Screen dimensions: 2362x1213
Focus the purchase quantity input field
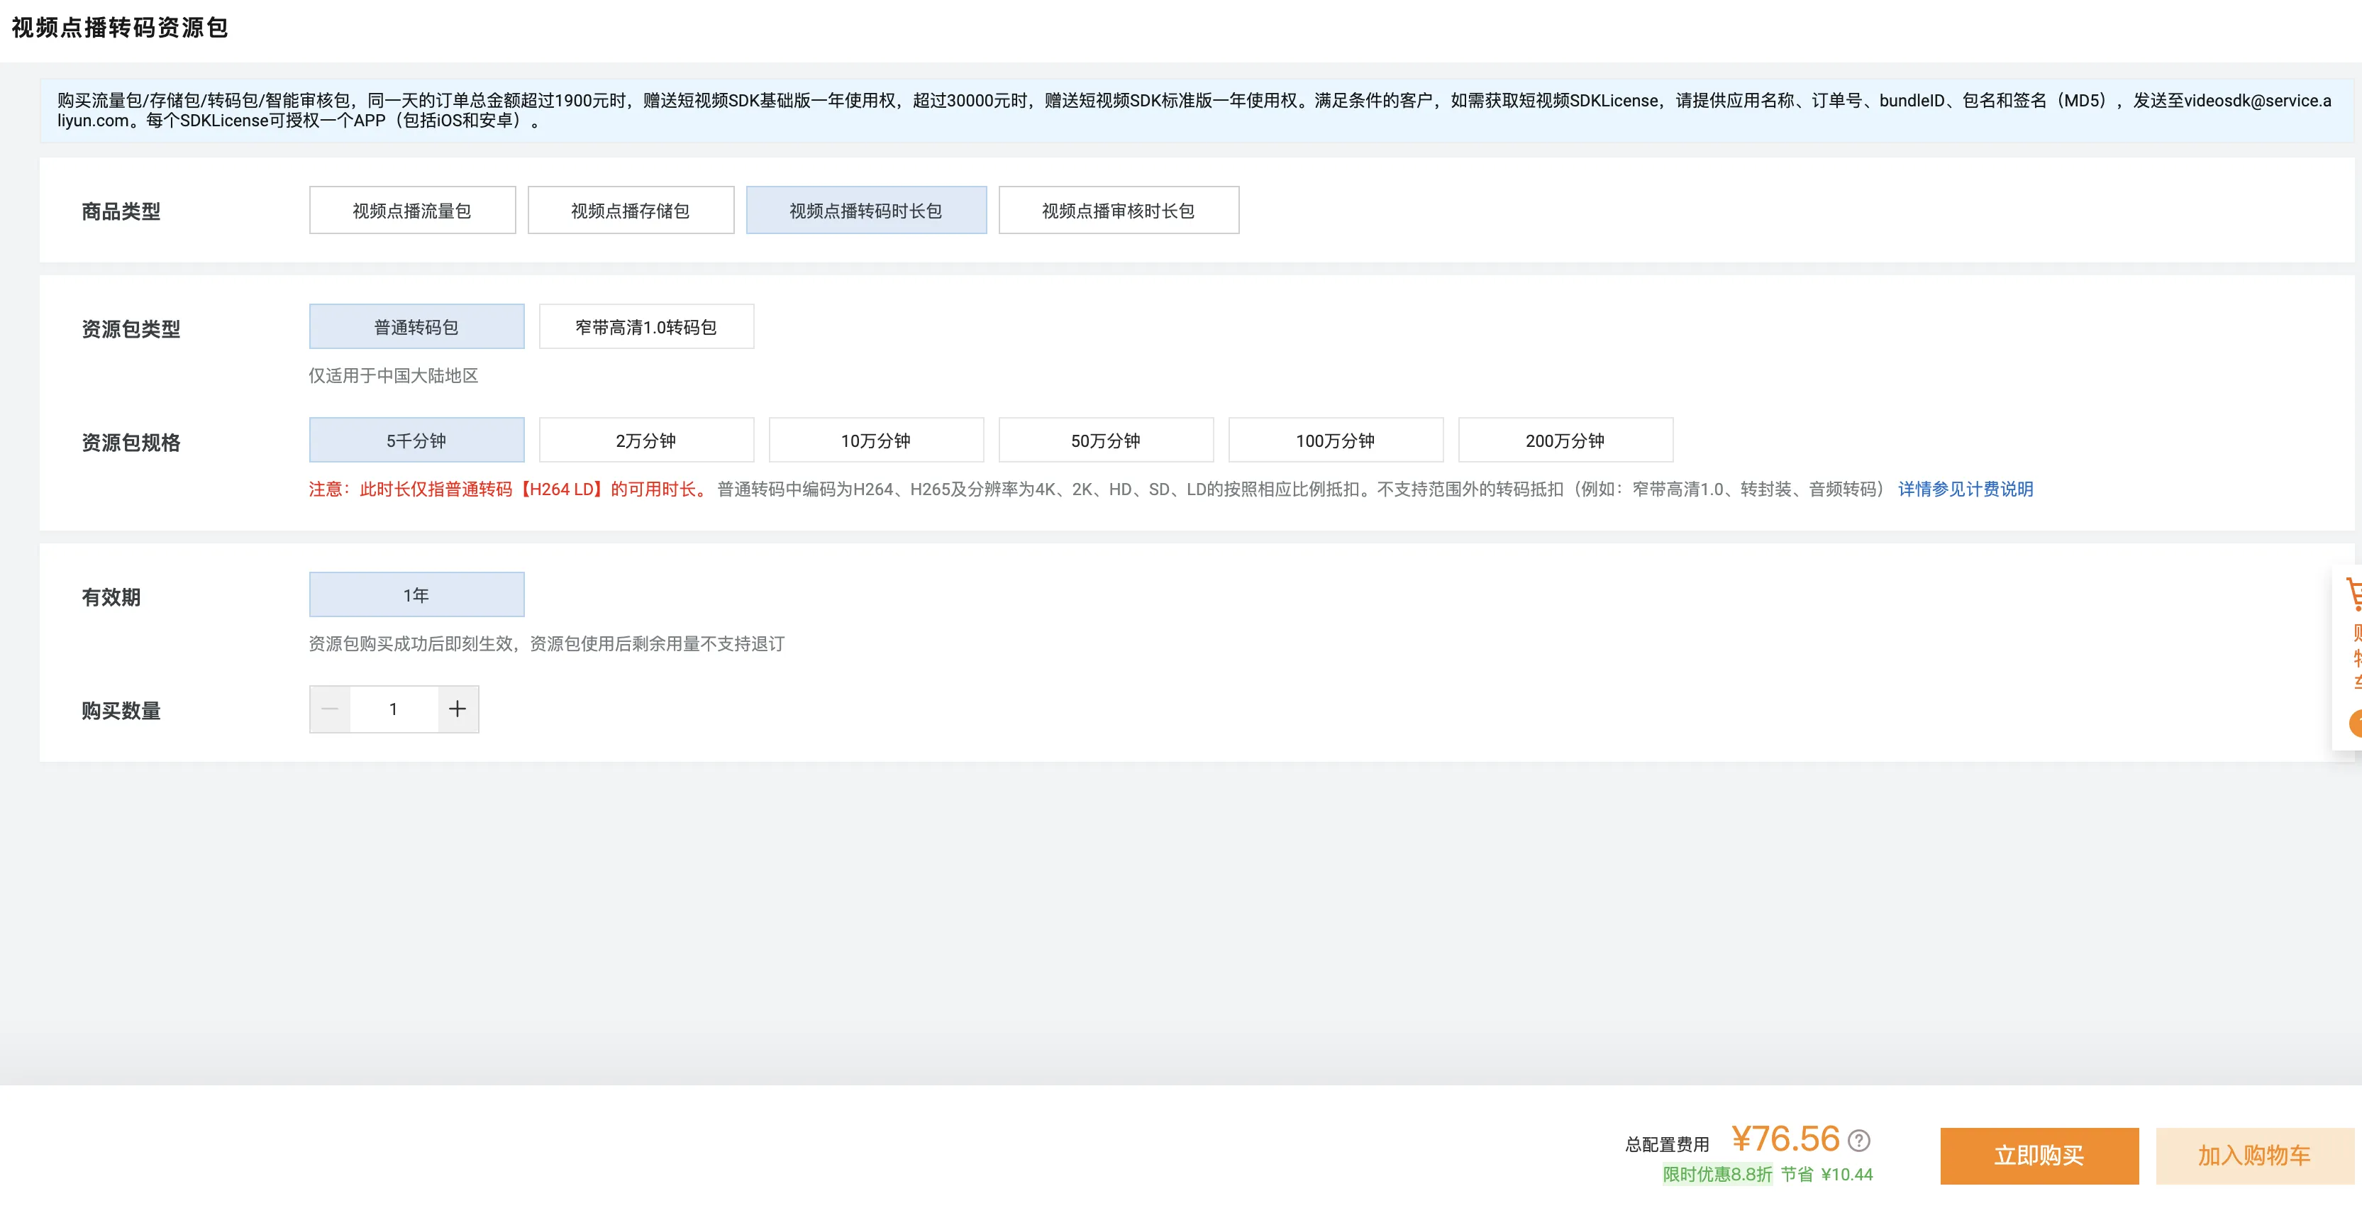pos(394,709)
